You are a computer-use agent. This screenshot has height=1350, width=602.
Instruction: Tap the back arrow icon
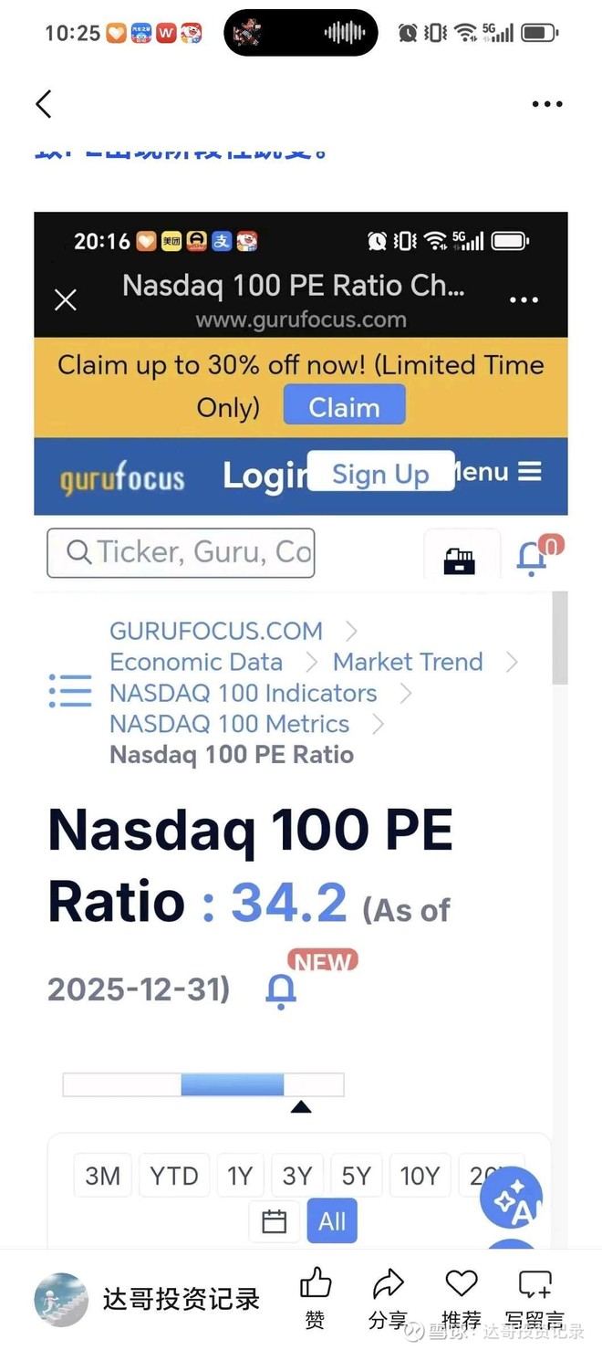point(43,104)
